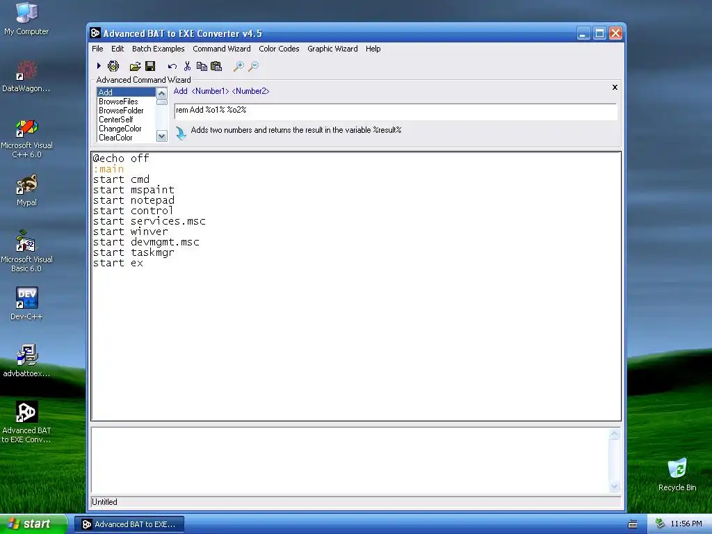
Task: Click command list scroll down arrow
Action: click(x=161, y=136)
